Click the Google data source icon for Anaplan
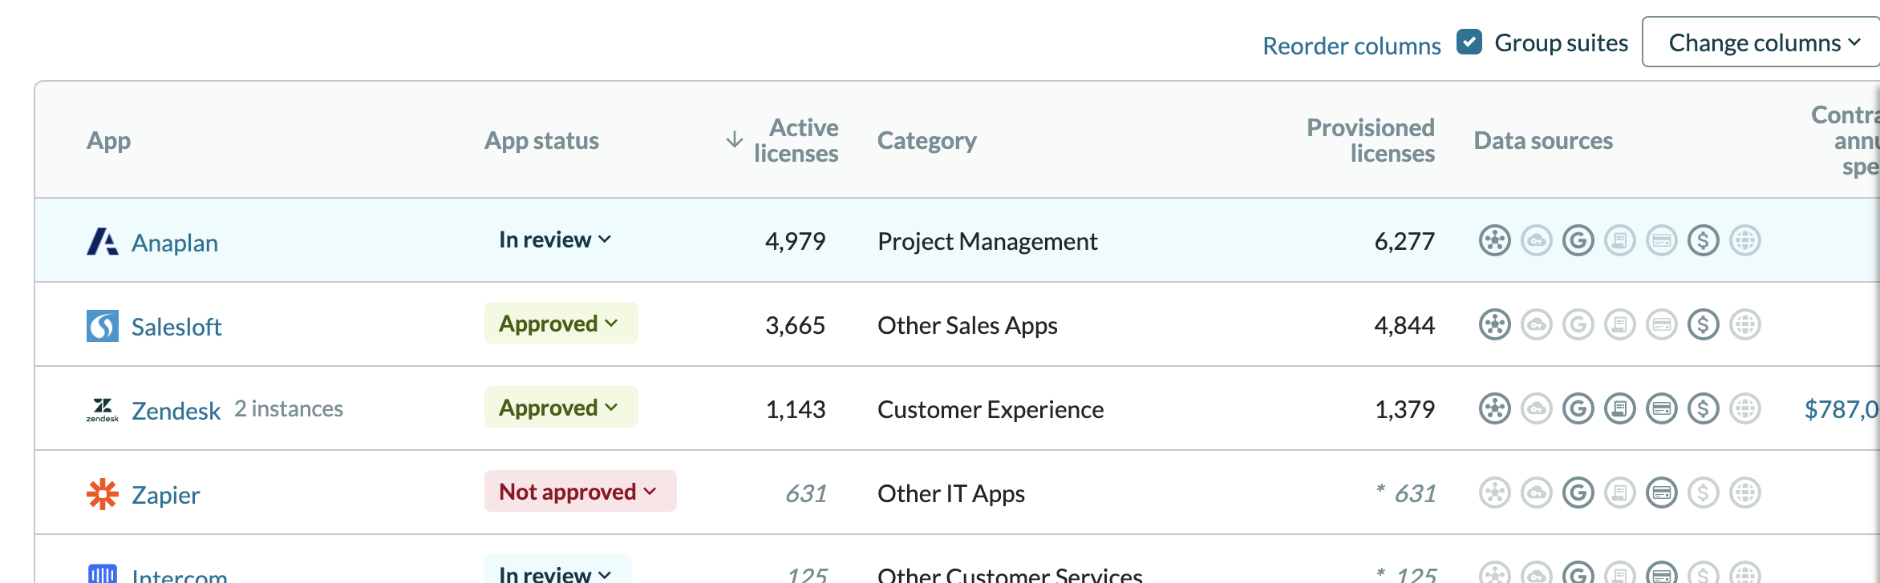The image size is (1880, 583). coord(1578,241)
